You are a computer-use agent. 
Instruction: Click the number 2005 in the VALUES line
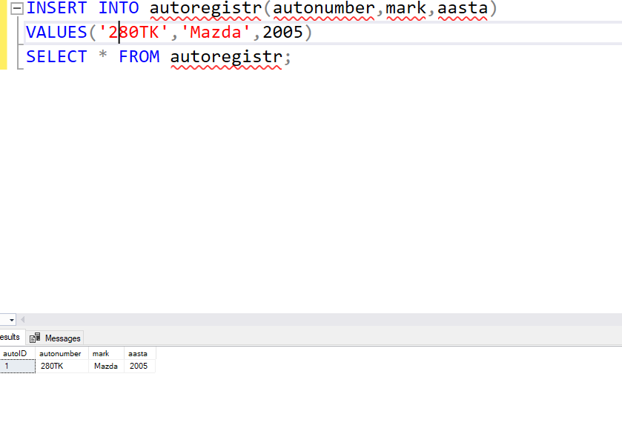pyautogui.click(x=283, y=32)
